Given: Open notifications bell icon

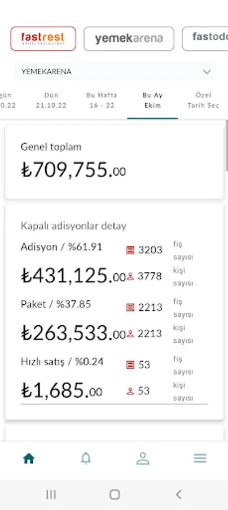Looking at the screenshot, I should [x=86, y=458].
